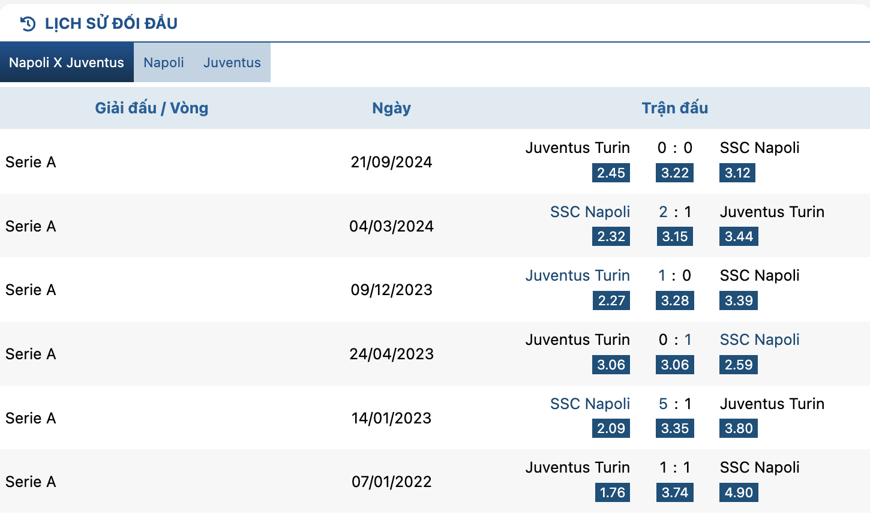
Task: Click Serie A in the 07/01/2022 row
Action: coord(31,482)
